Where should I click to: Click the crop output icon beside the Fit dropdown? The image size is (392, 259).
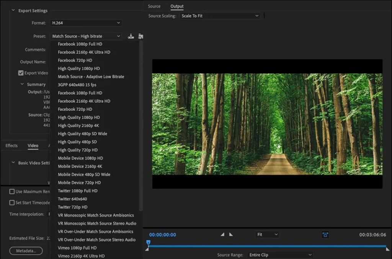[x=326, y=234]
